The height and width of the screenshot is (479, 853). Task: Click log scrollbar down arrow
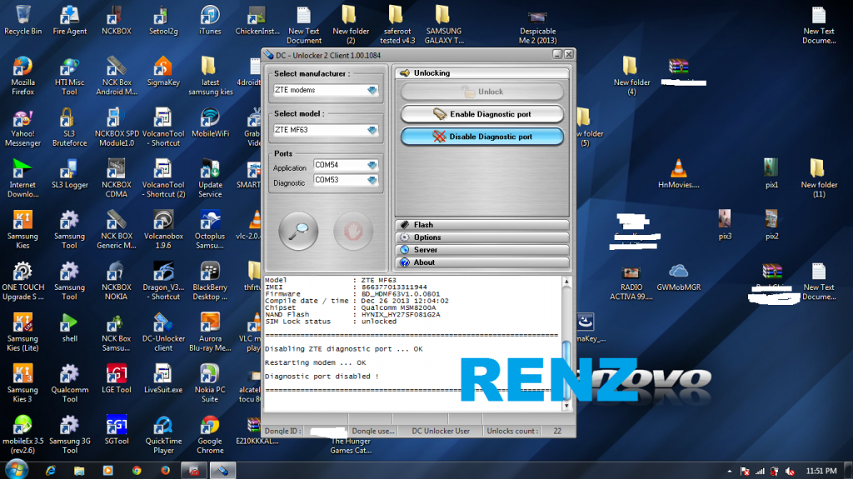click(x=566, y=406)
